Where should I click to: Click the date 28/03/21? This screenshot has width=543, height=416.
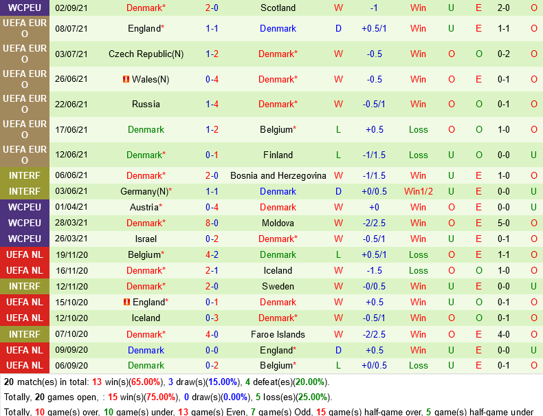pos(71,223)
